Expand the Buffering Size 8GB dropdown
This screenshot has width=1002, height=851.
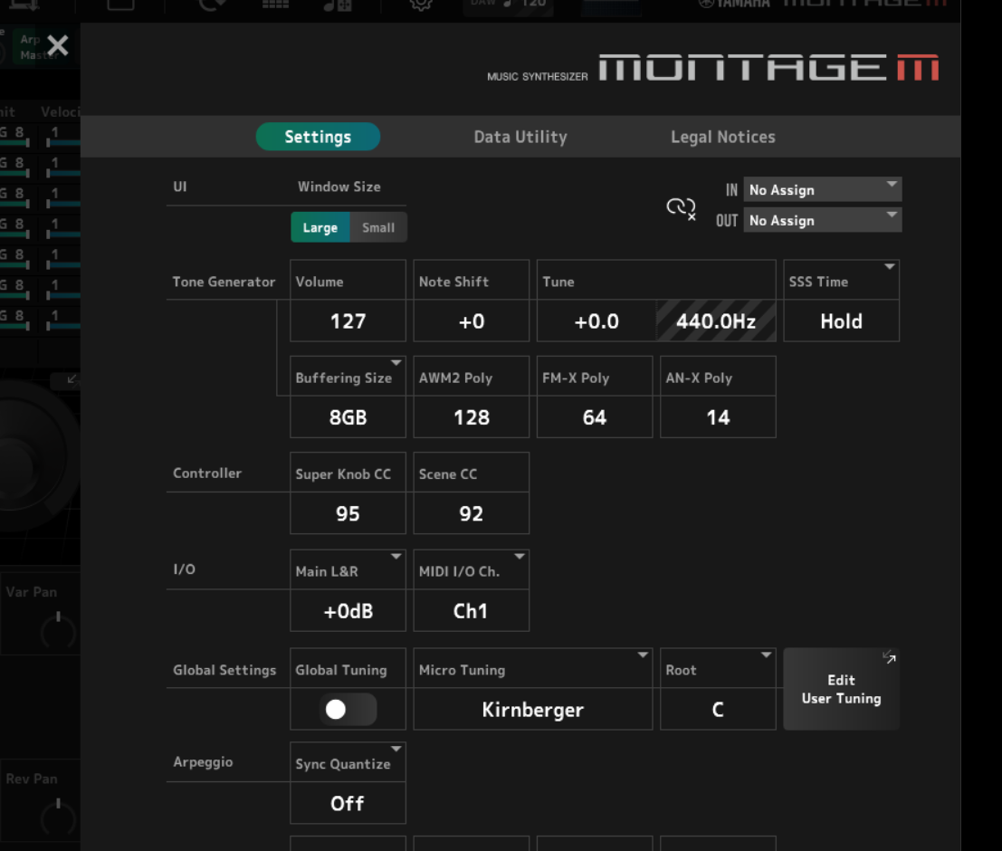pos(348,417)
